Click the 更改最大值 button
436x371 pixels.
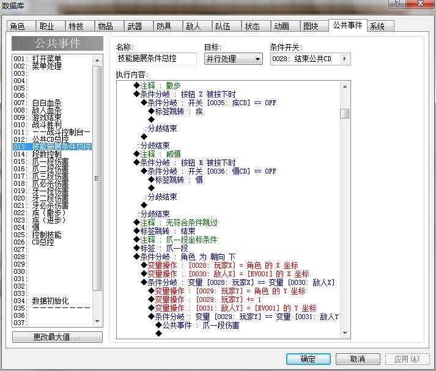[x=57, y=337]
